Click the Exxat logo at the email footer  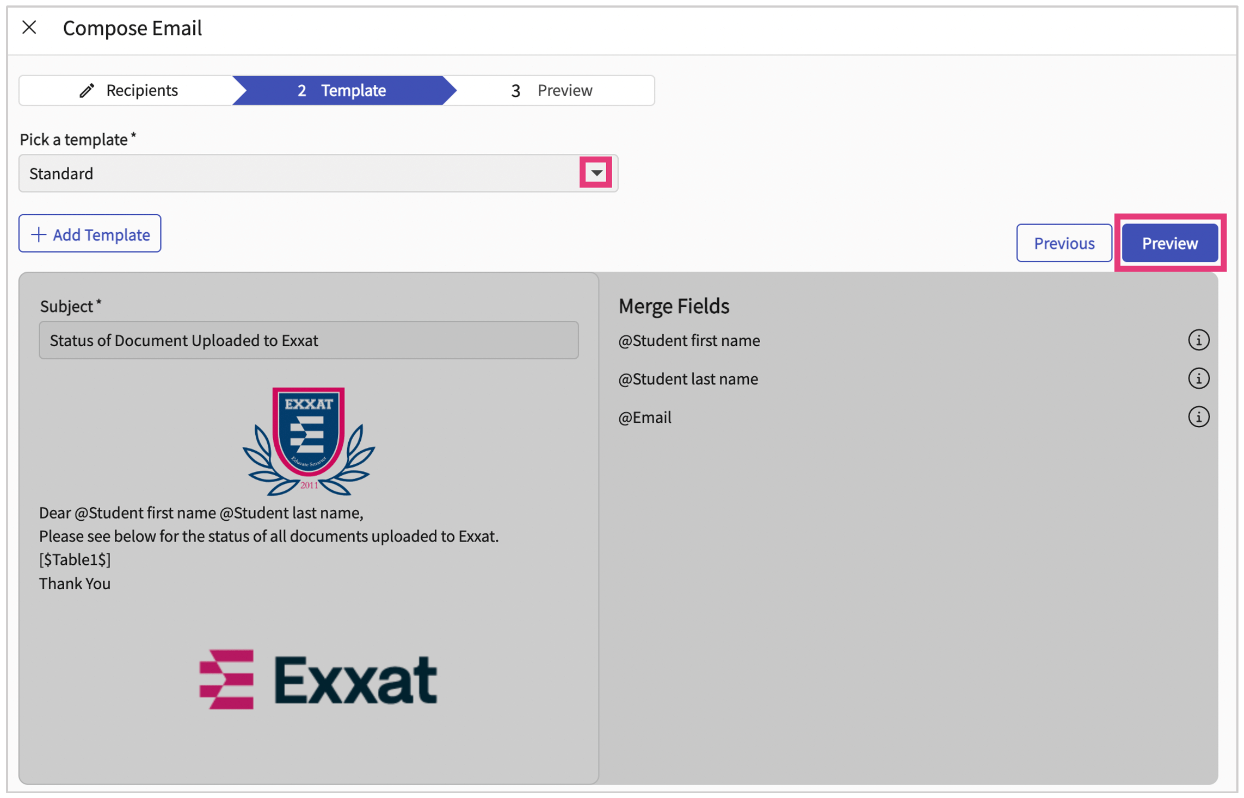pos(318,678)
